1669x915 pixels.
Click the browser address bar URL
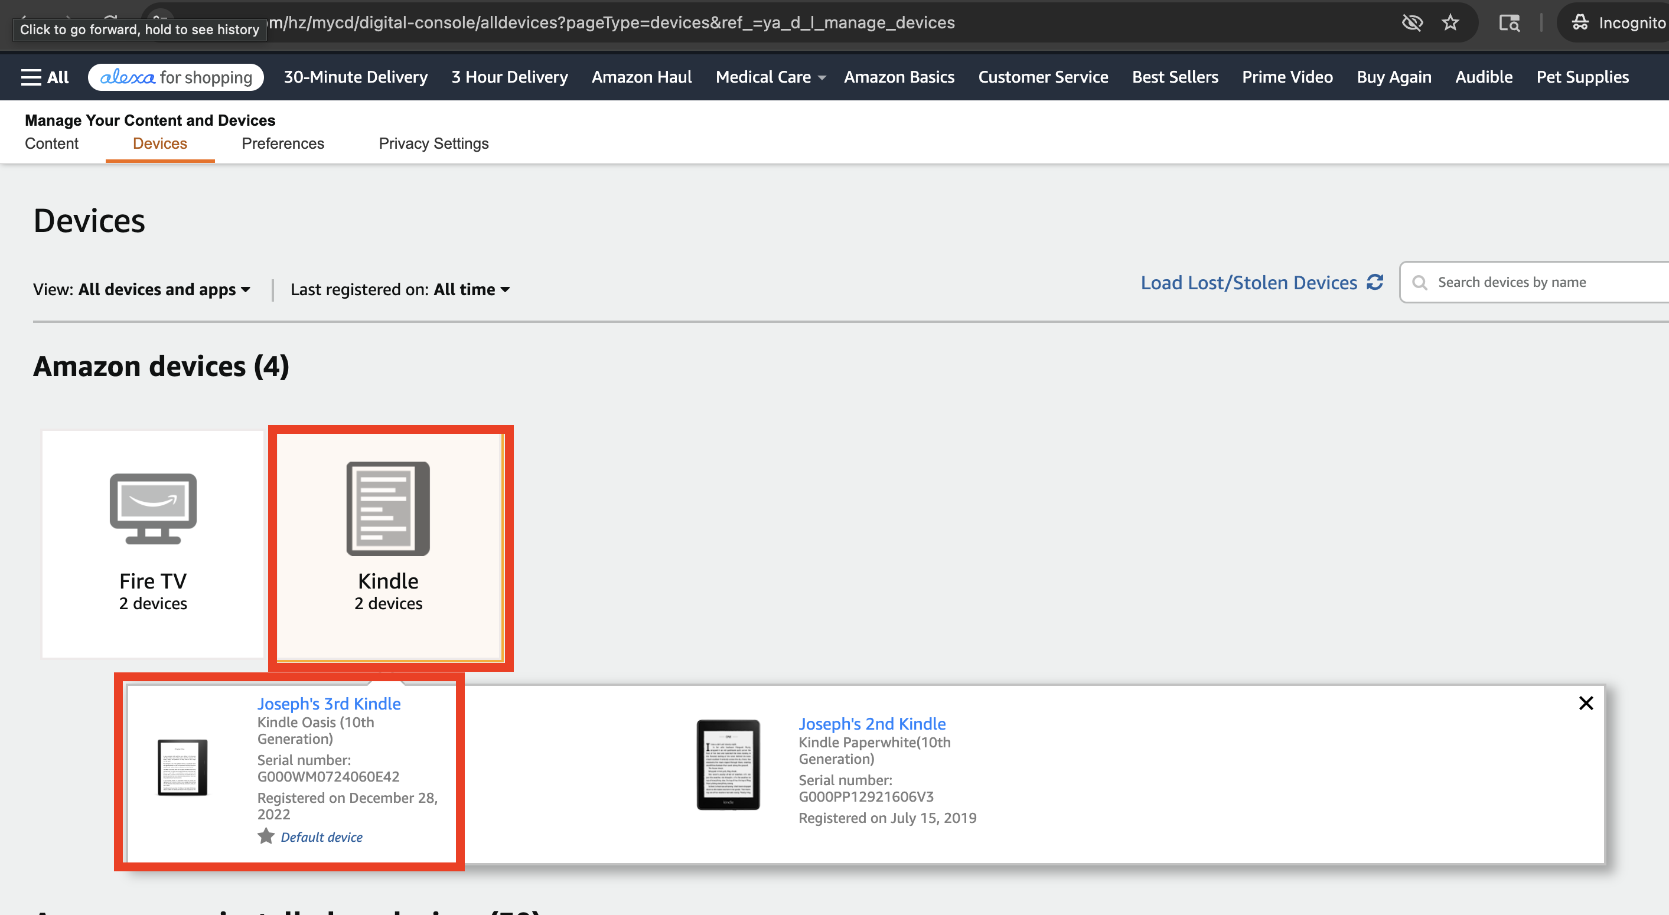(x=612, y=22)
